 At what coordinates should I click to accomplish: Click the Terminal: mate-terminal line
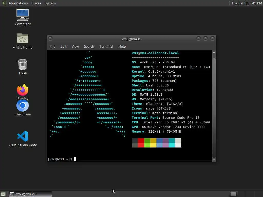pyautogui.click(x=155, y=113)
